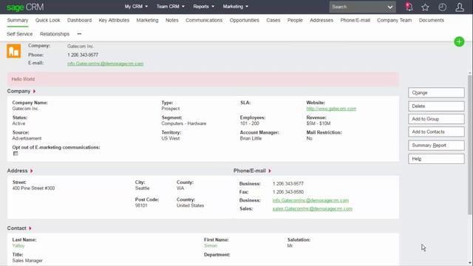This screenshot has width=473, height=266.
Task: Click the page vertical scrollbar
Action: 470,145
